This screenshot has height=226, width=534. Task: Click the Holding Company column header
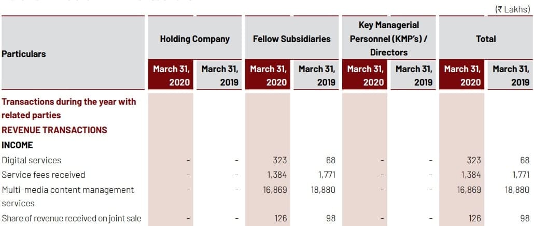pyautogui.click(x=194, y=39)
